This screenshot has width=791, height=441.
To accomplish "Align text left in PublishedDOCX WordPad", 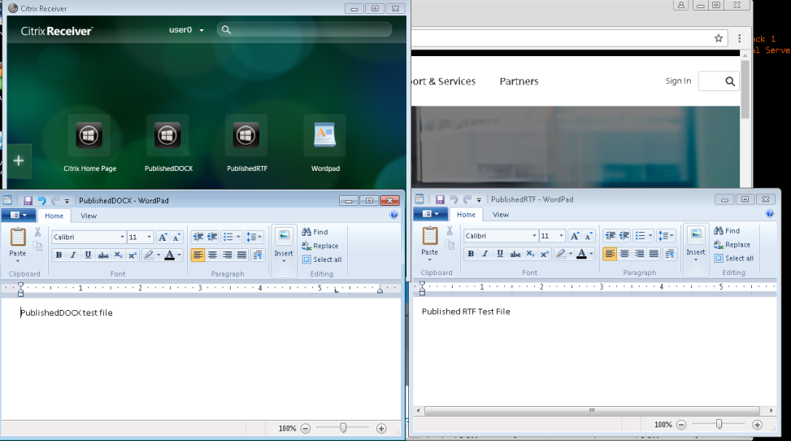I will (x=198, y=255).
